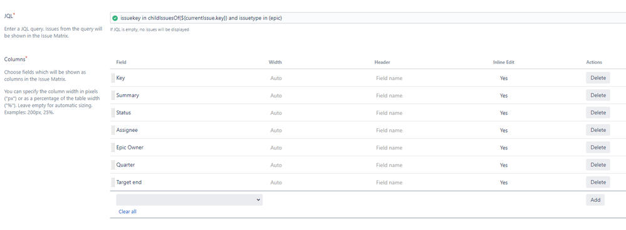Click the Assignee row drag handle
This screenshot has height=230, width=626.
click(x=113, y=131)
